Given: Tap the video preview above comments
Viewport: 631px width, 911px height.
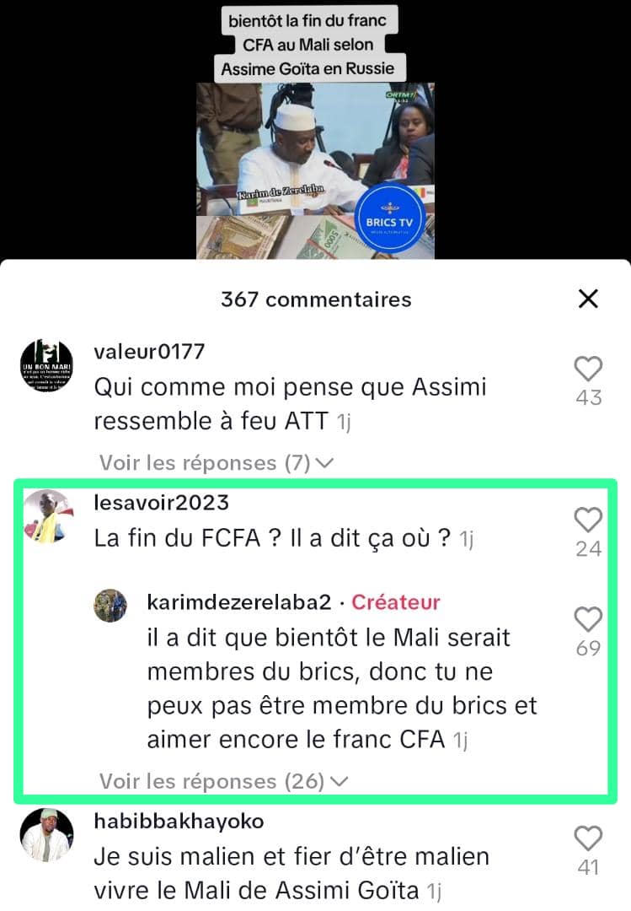Looking at the screenshot, I should pyautogui.click(x=315, y=170).
